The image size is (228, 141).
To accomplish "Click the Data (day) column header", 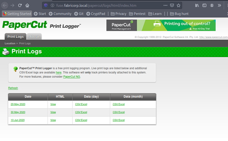I will tap(91, 97).
